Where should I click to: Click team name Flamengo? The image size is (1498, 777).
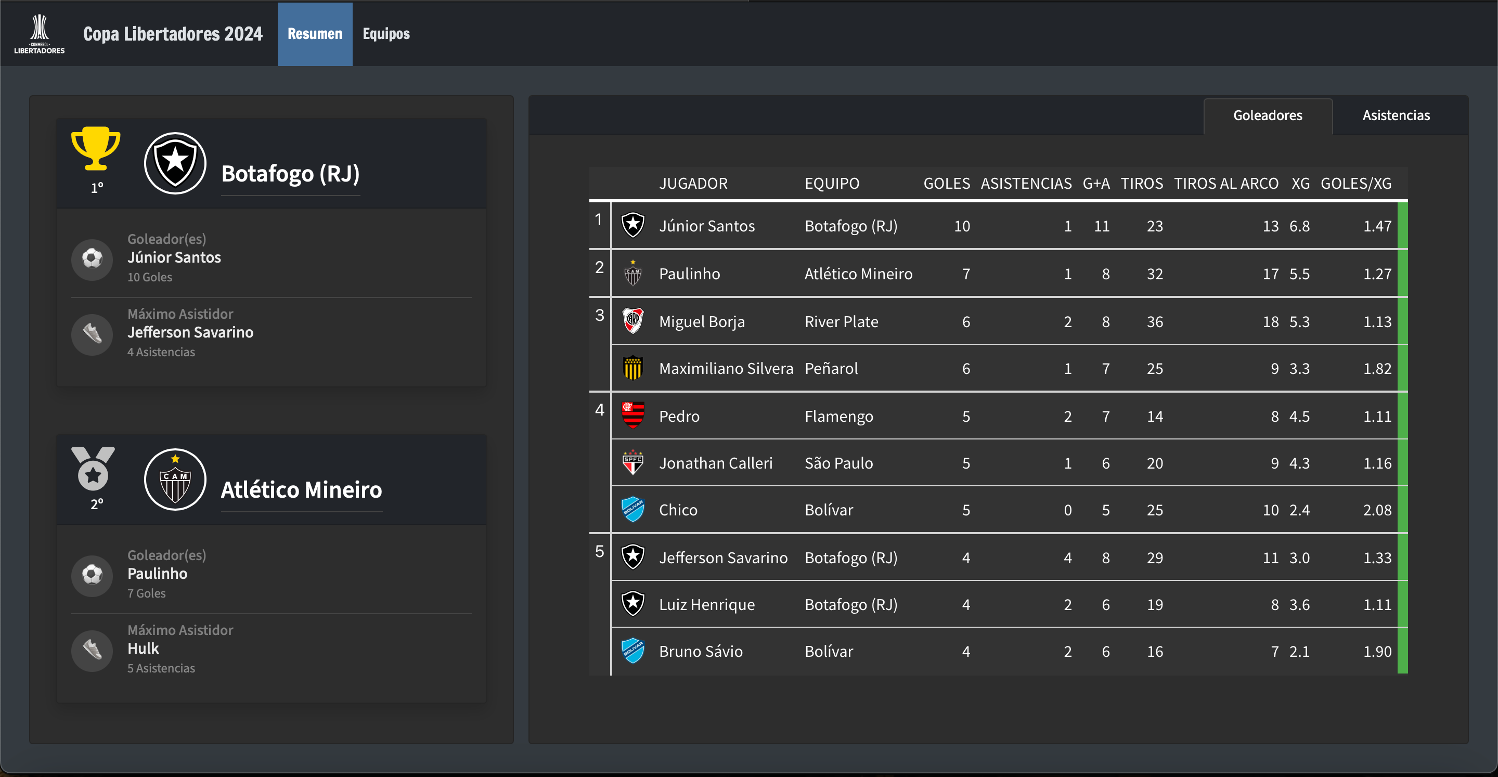[838, 417]
